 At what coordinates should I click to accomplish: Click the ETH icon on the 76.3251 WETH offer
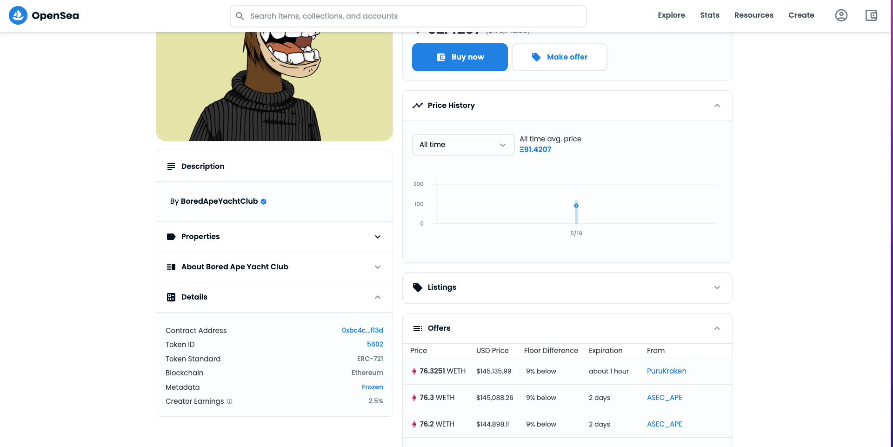point(414,371)
